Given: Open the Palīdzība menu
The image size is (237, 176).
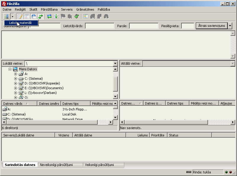Looking at the screenshot, I should pyautogui.click(x=104, y=9).
